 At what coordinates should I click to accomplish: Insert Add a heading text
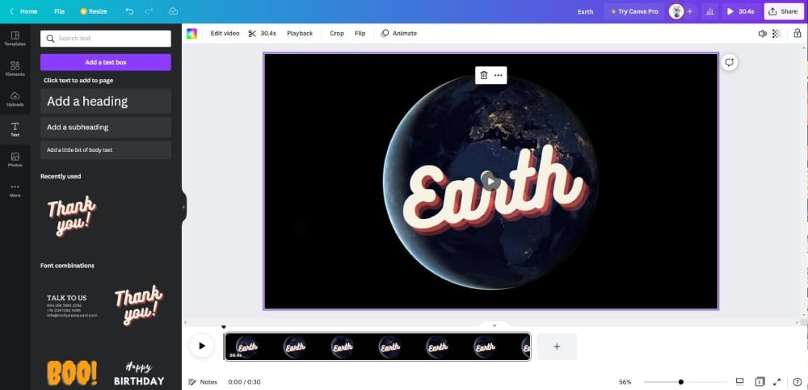[106, 101]
